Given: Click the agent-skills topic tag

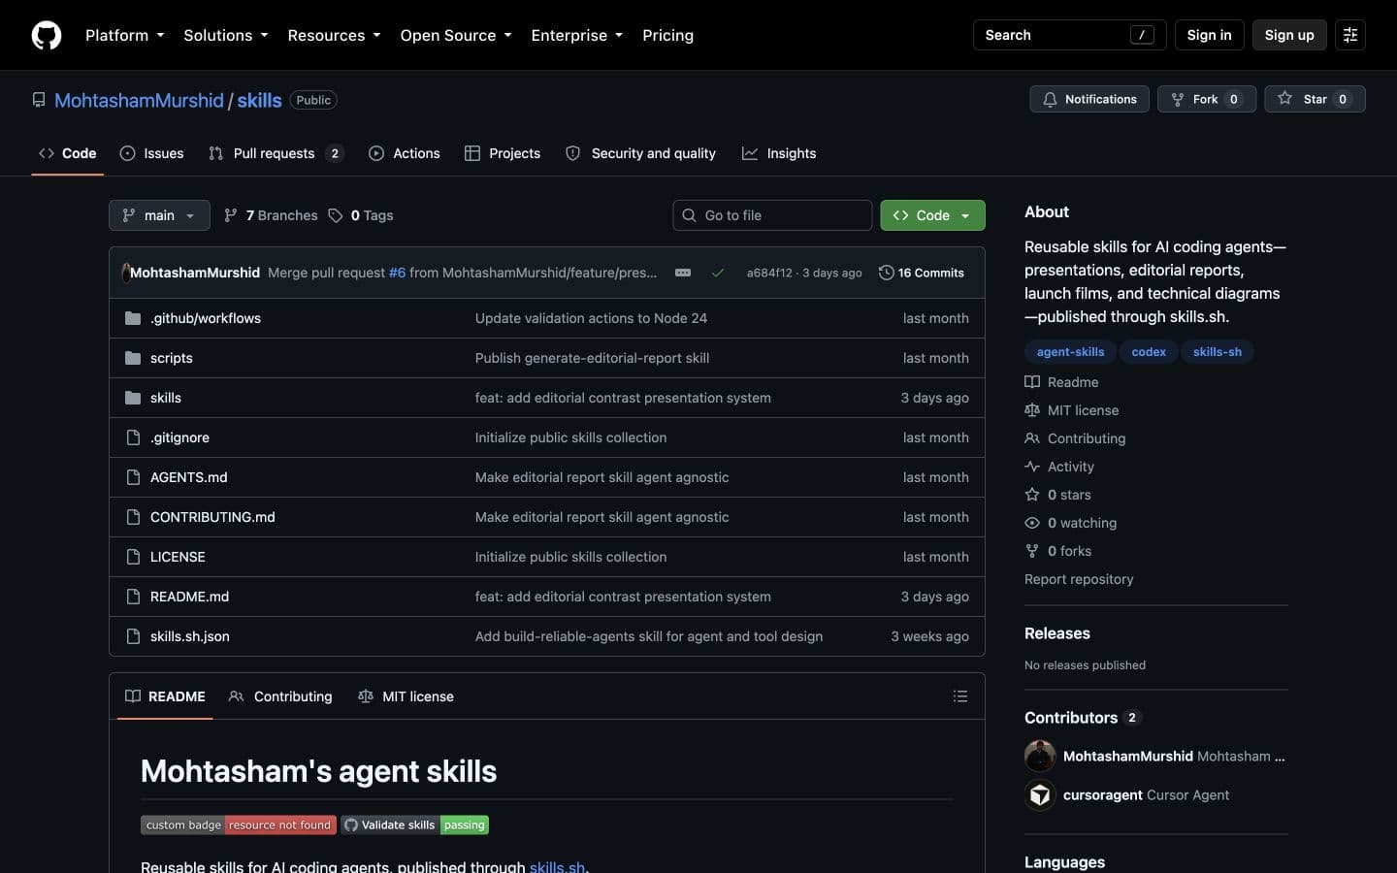Looking at the screenshot, I should pyautogui.click(x=1070, y=352).
